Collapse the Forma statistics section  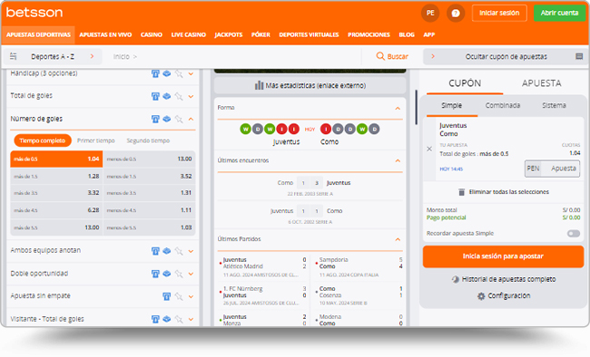pos(398,108)
